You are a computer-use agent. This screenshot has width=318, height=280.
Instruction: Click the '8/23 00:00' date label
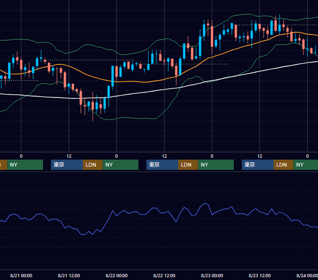(212, 275)
